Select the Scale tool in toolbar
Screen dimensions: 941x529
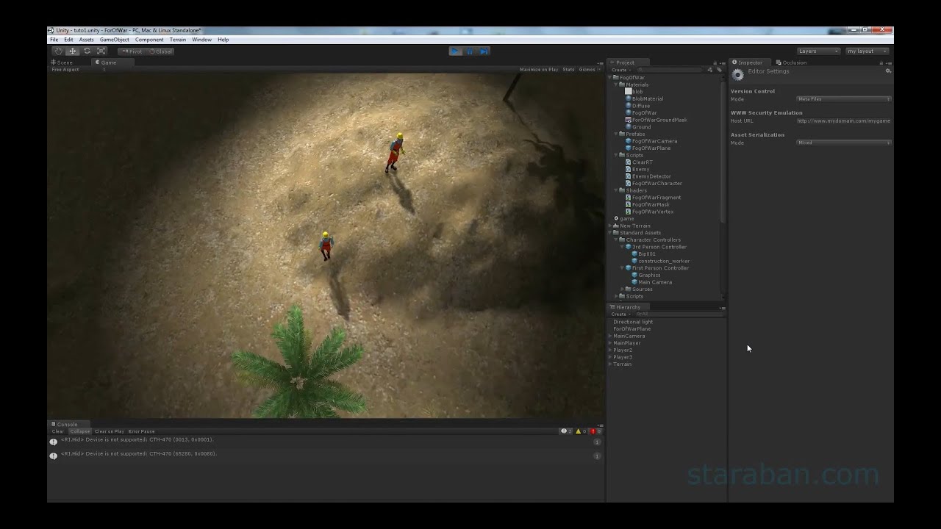point(101,51)
